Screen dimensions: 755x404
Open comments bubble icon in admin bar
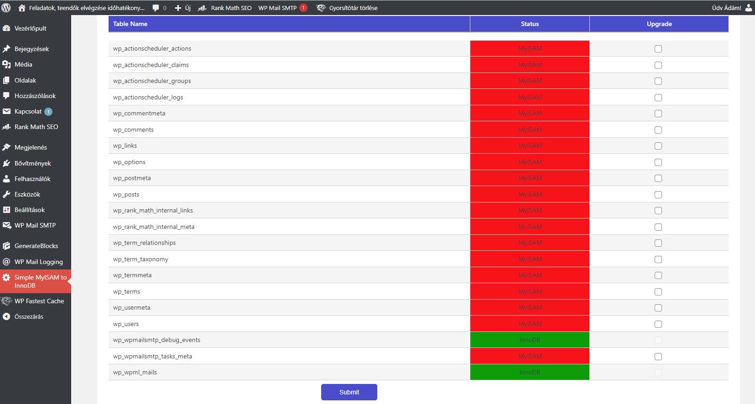(156, 8)
